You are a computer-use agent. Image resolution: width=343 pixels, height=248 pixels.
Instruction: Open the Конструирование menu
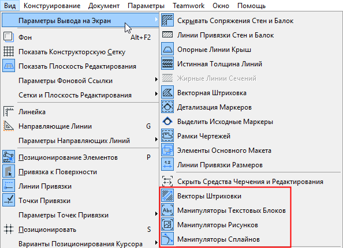pyautogui.click(x=52, y=5)
